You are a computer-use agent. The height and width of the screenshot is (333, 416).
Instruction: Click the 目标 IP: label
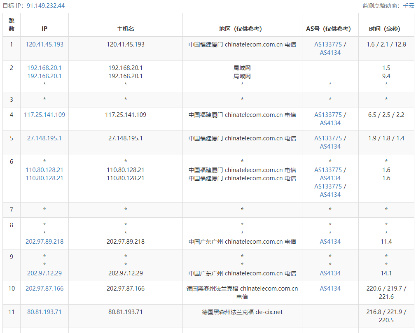pyautogui.click(x=14, y=6)
